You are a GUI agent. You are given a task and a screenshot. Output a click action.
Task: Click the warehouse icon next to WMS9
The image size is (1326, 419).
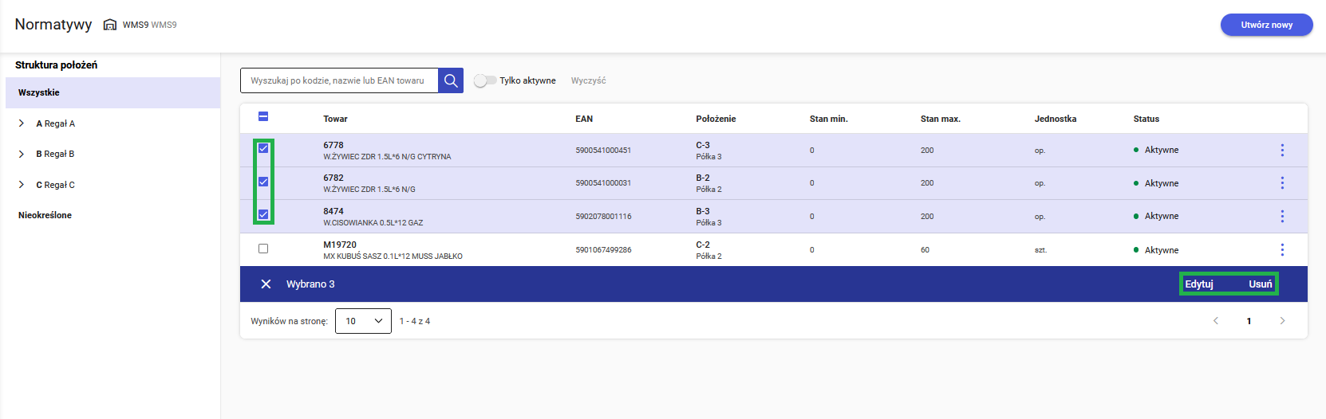(x=110, y=25)
